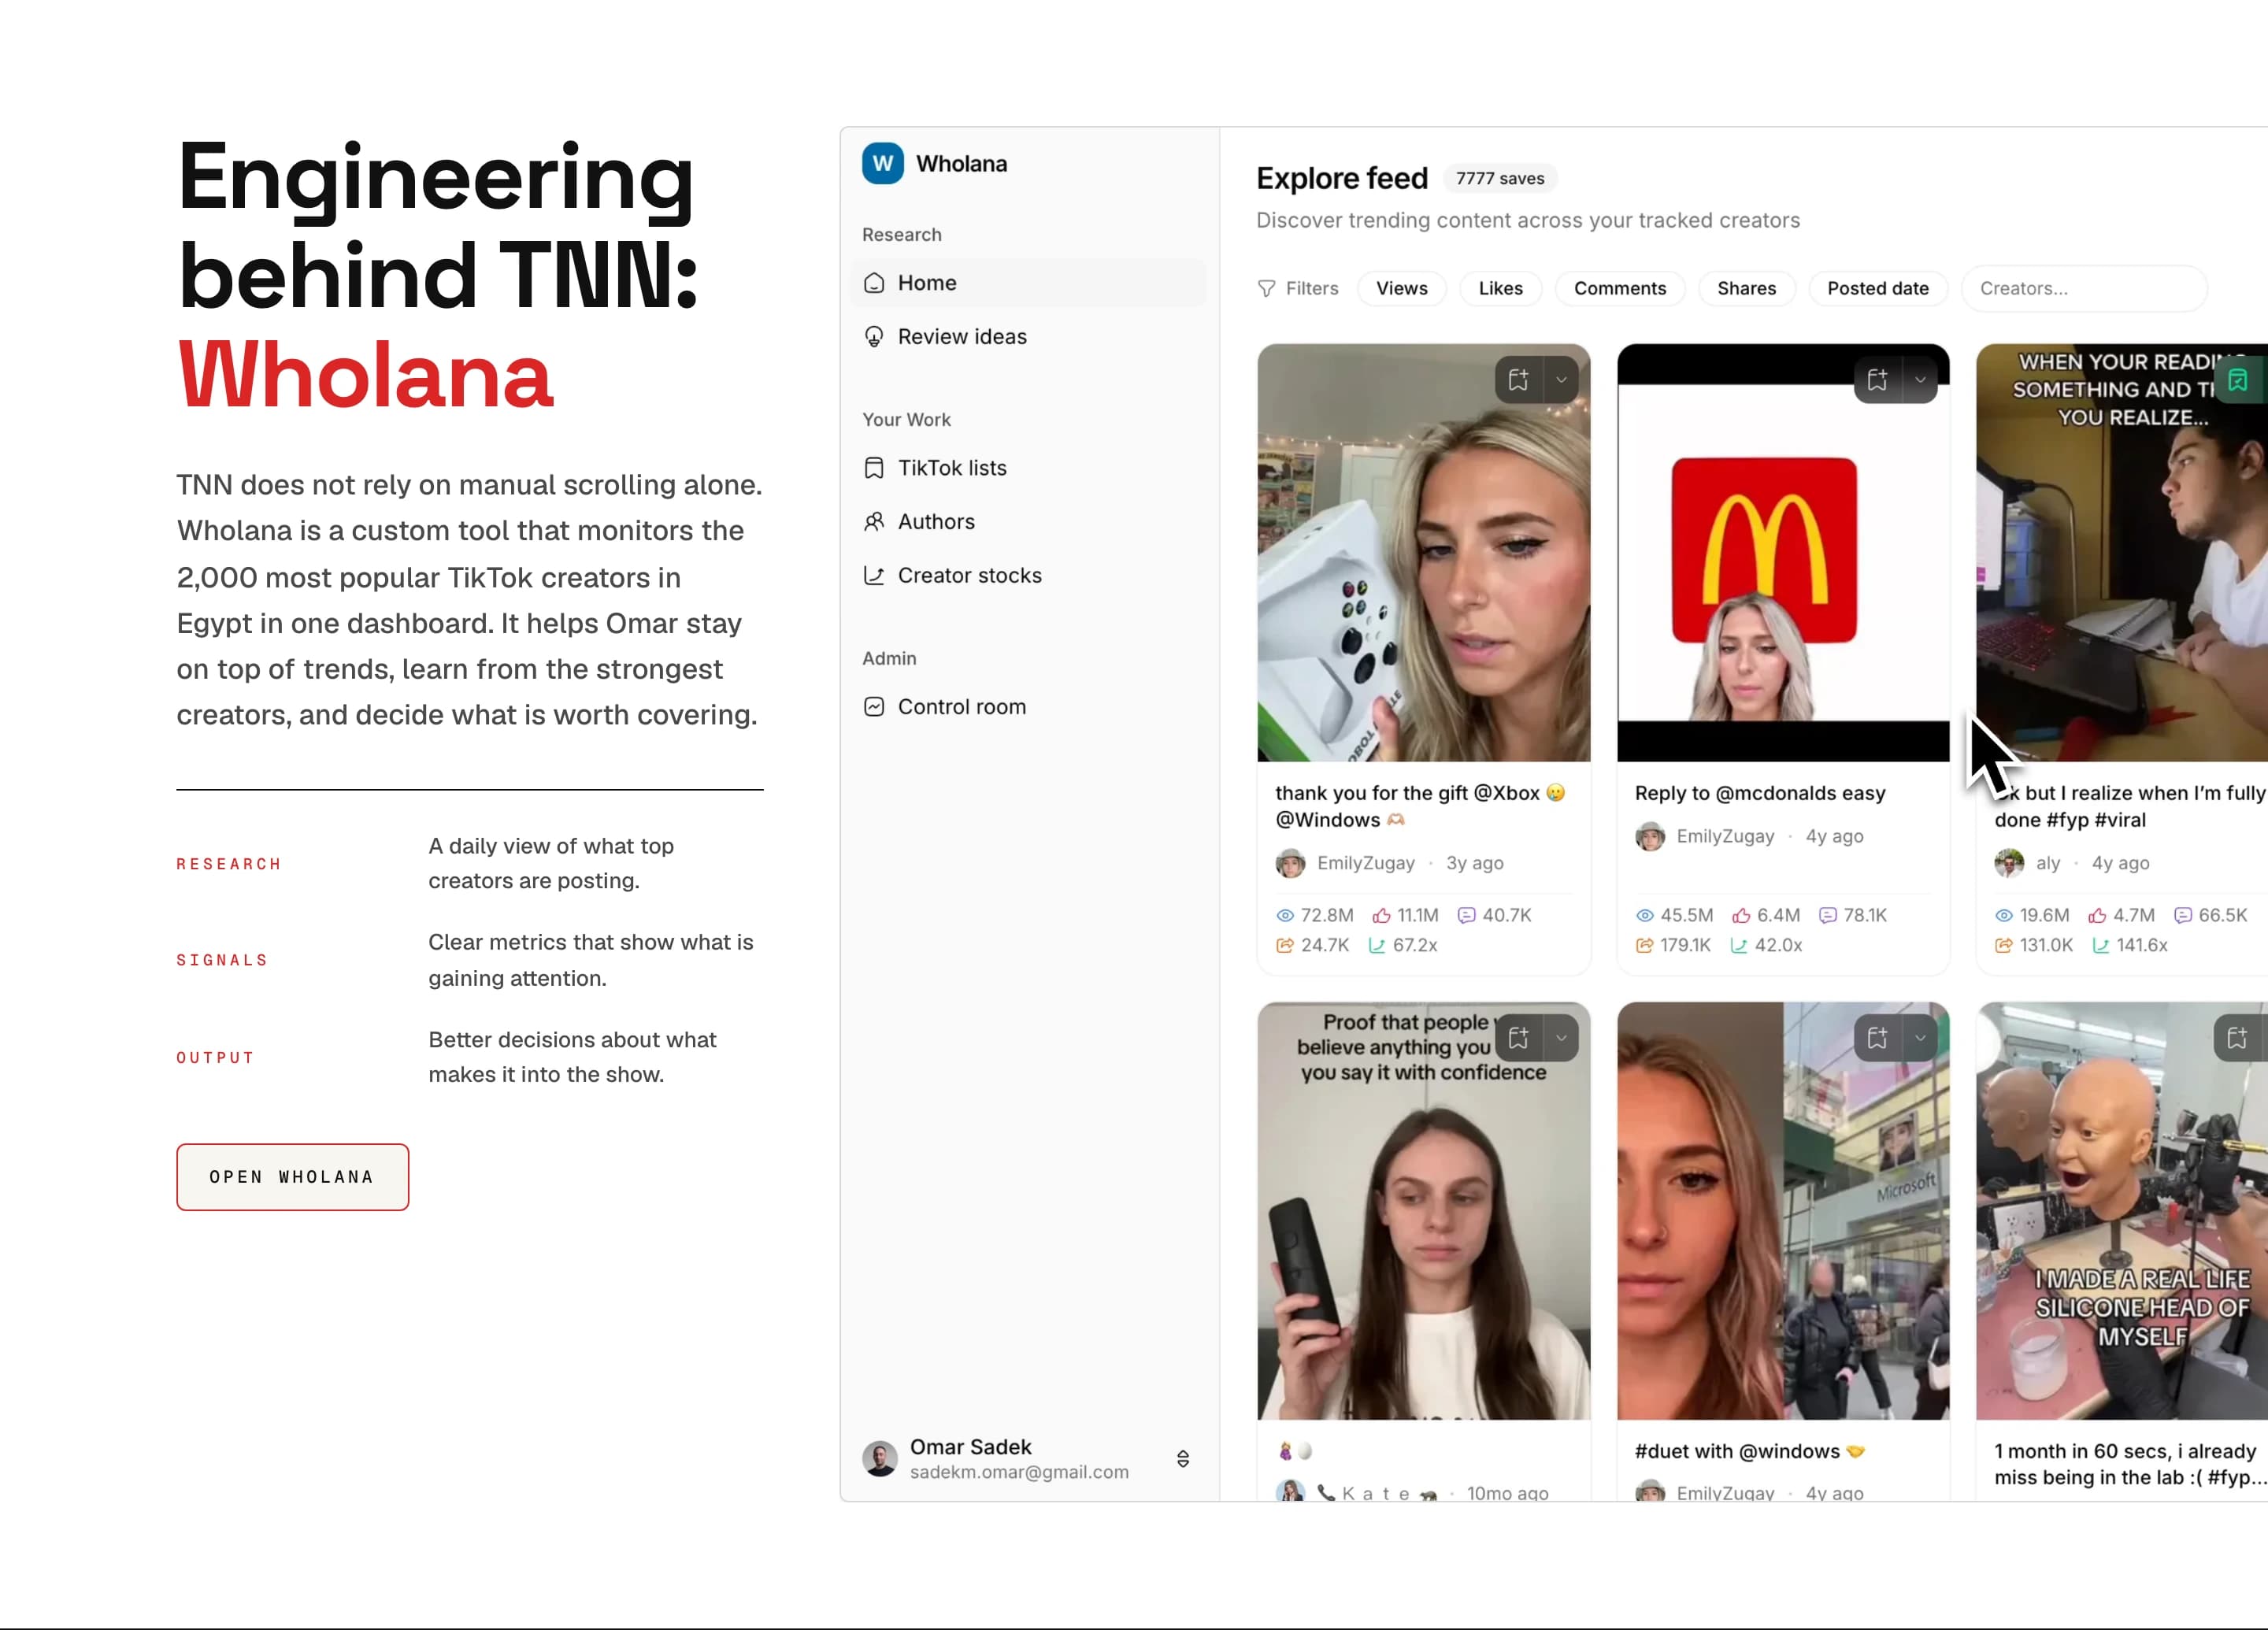Click Omar Sadek's profile avatar
Screen dimensions: 2268x1630
point(880,1459)
